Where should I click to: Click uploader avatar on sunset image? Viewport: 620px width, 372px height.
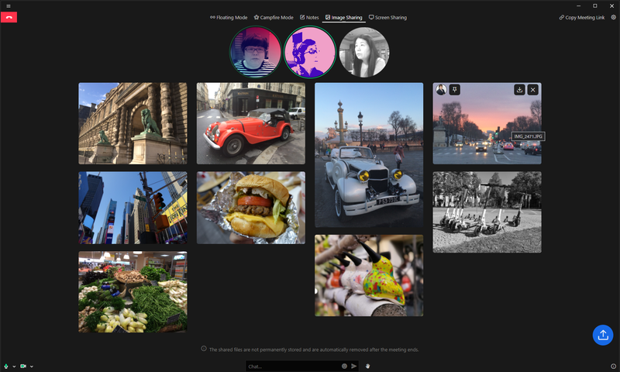tap(441, 90)
